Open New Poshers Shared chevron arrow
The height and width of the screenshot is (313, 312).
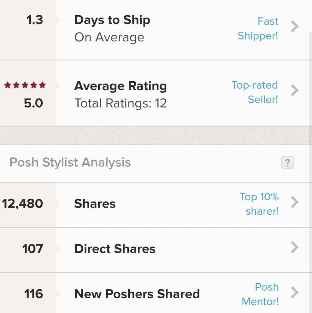pos(294,293)
